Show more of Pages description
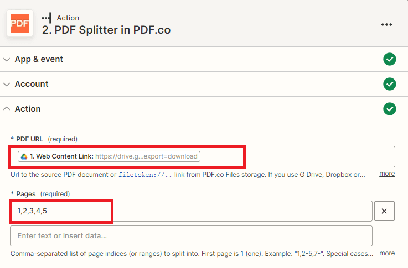The height and width of the screenshot is (268, 408). coord(387,253)
